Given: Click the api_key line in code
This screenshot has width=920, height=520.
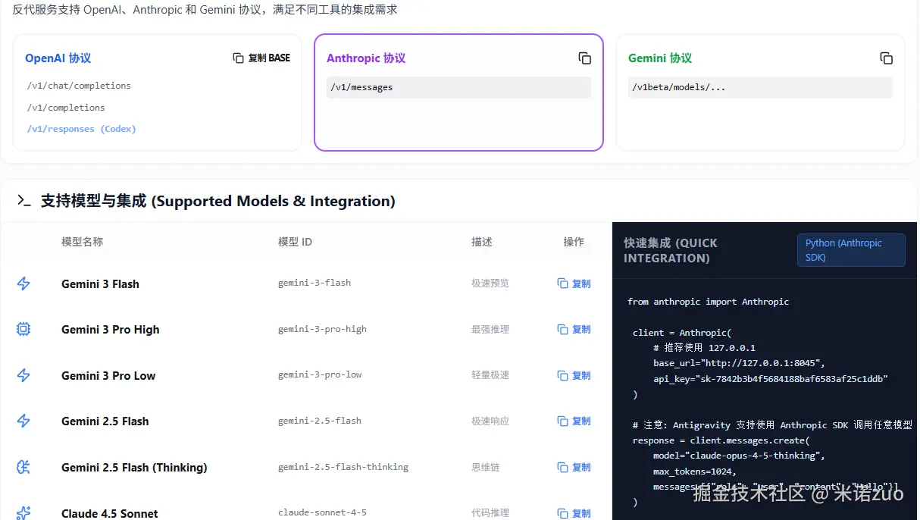Looking at the screenshot, I should [771, 378].
